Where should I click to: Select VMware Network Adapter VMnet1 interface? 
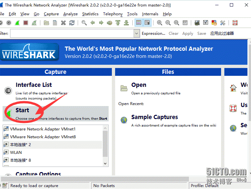pyautogui.click(x=52, y=129)
